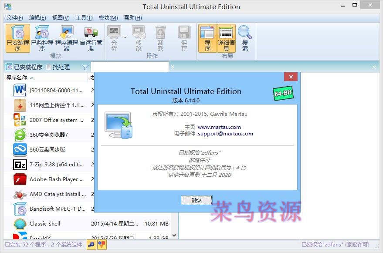383x253 pixels.
Task: Switch to the 已监控程序 module
Action: (x=42, y=38)
